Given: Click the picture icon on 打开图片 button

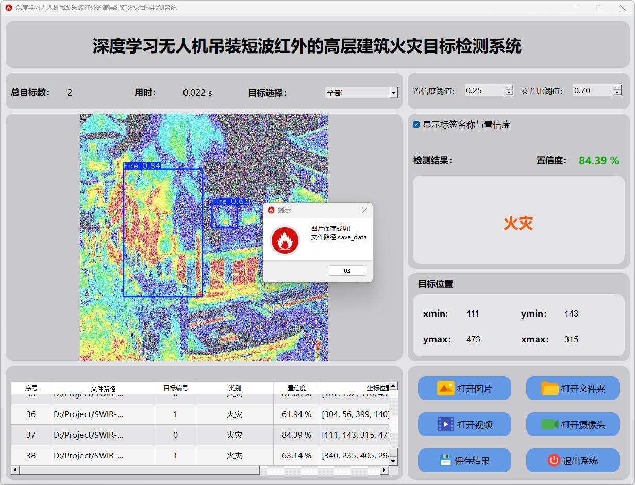Looking at the screenshot, I should 445,388.
